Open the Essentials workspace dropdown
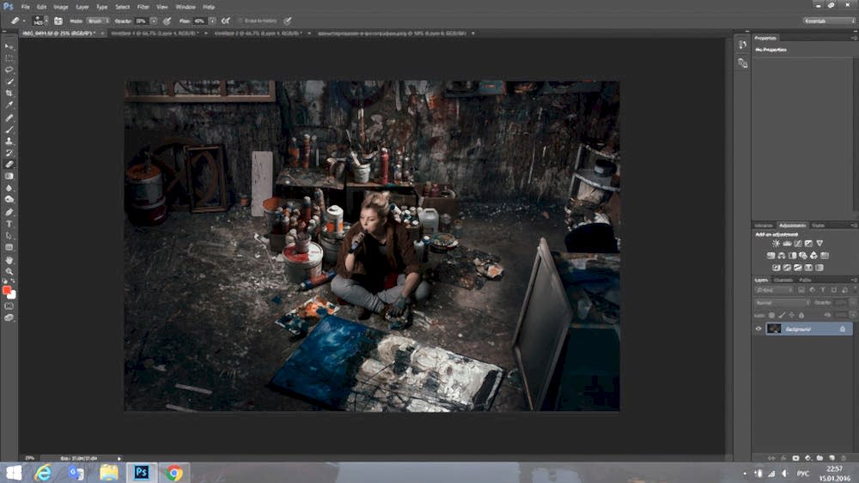 (x=828, y=21)
